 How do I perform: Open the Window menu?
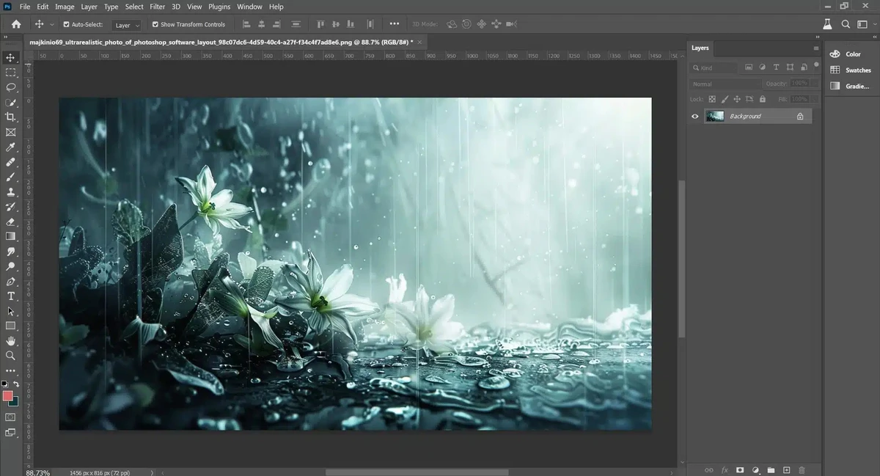tap(249, 7)
